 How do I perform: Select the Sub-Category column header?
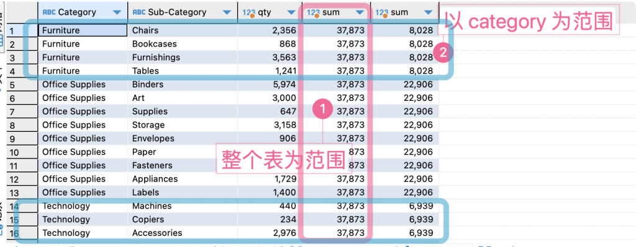(183, 12)
